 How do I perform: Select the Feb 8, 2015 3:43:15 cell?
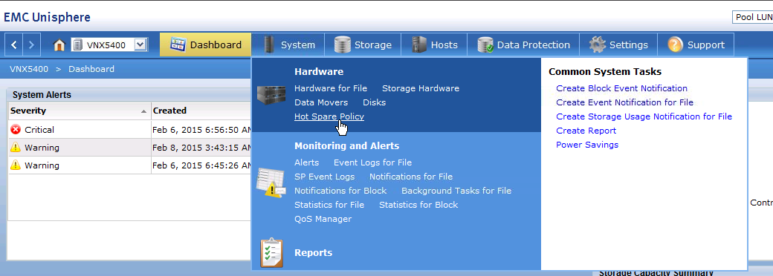(x=201, y=148)
